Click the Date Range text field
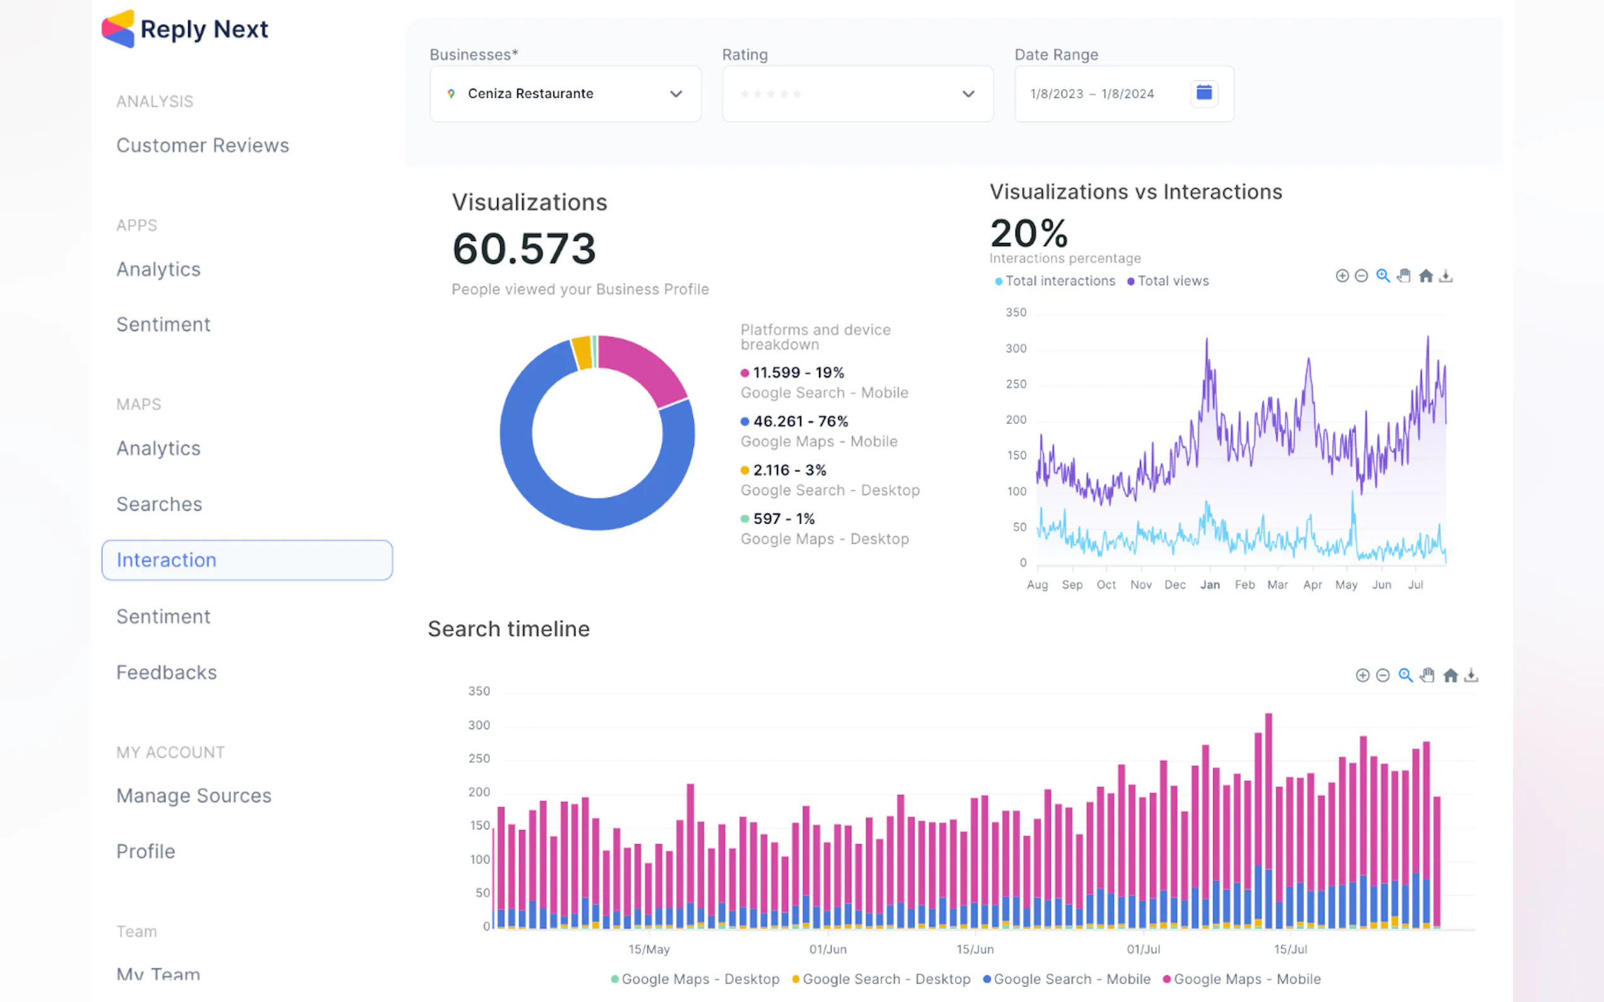This screenshot has width=1604, height=1002. tap(1092, 93)
